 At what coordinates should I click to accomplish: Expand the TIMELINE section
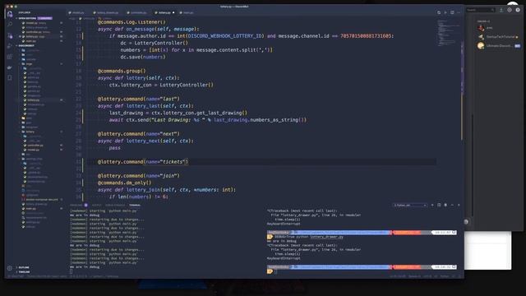click(x=24, y=272)
